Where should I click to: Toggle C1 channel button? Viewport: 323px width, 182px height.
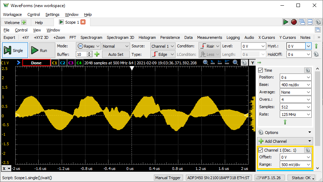[x=55, y=63]
